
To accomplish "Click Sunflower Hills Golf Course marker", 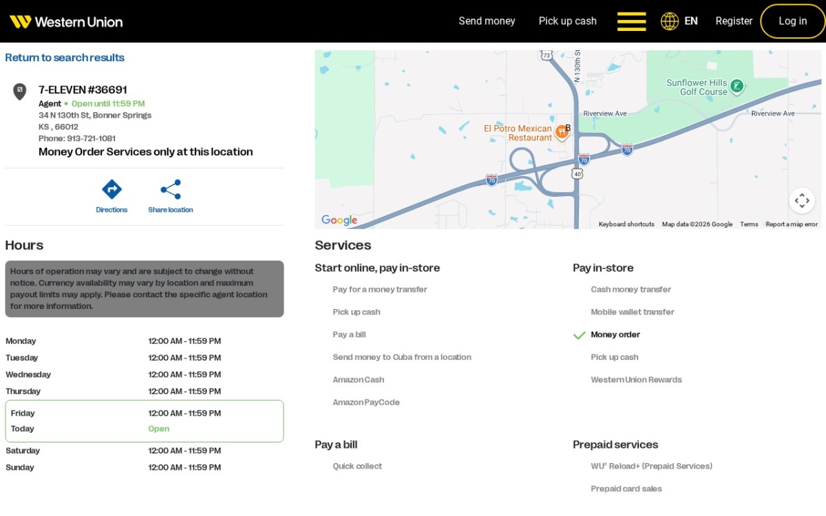I will click(737, 86).
